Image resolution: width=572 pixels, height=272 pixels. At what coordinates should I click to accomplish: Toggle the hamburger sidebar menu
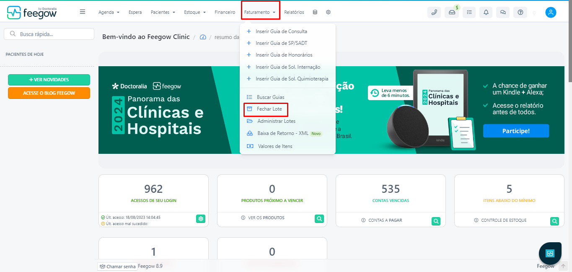tap(83, 12)
